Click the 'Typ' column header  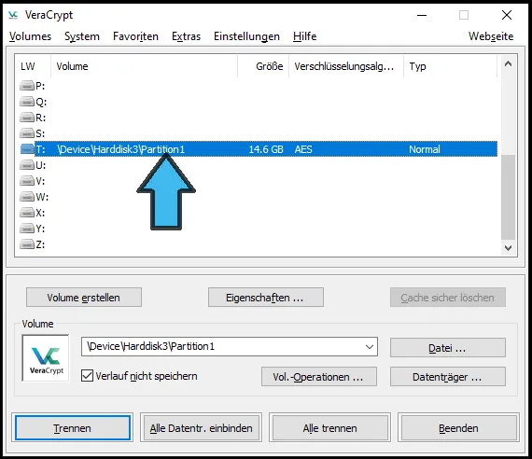451,66
